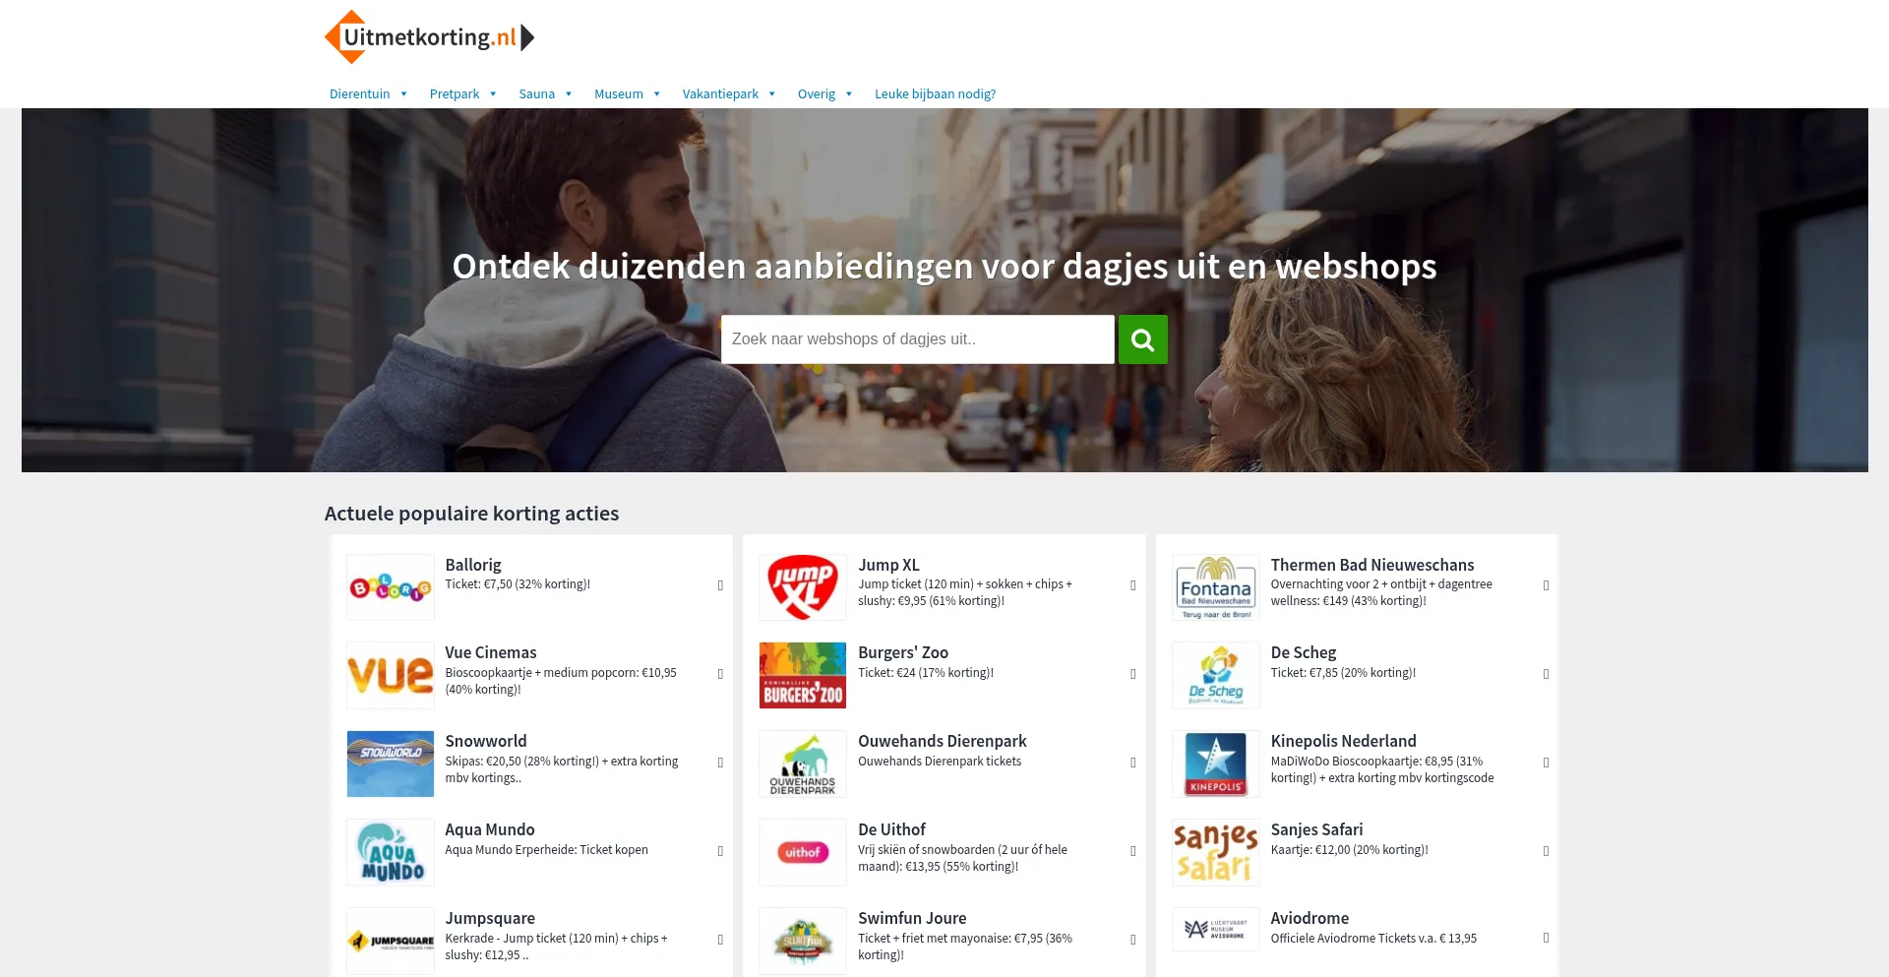The width and height of the screenshot is (1889, 977).
Task: Open the Fontana Bad Nieuweschans logo
Action: [x=1216, y=587]
